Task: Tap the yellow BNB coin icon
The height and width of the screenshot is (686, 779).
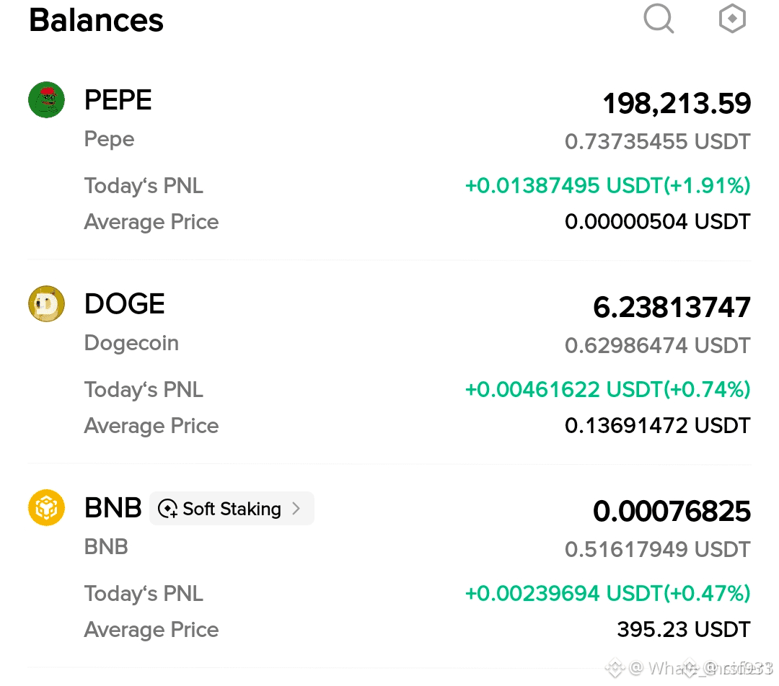Action: (x=46, y=508)
